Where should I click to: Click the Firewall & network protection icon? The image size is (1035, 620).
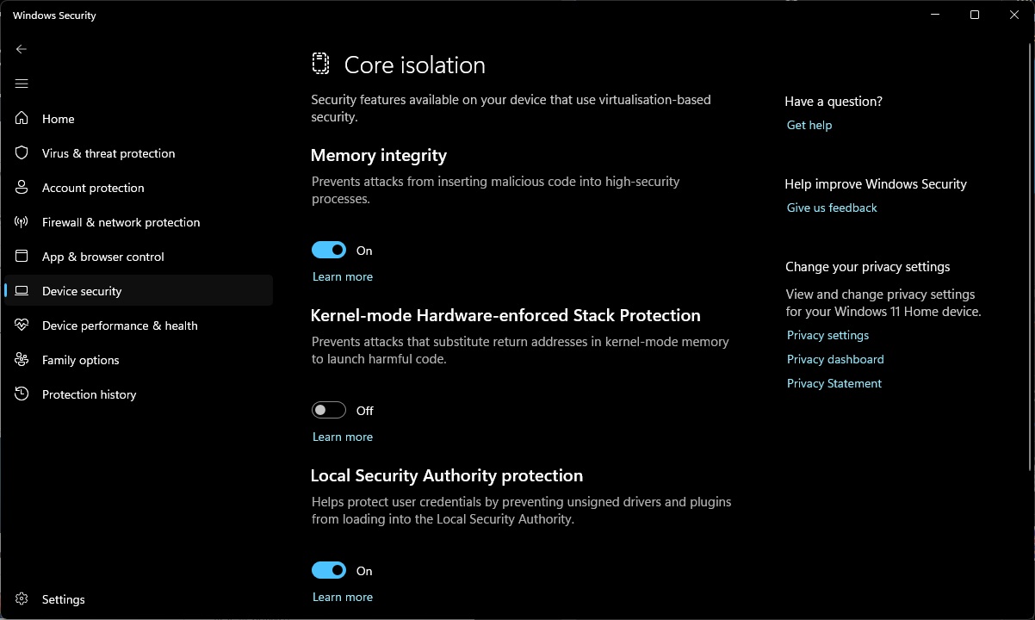(22, 222)
